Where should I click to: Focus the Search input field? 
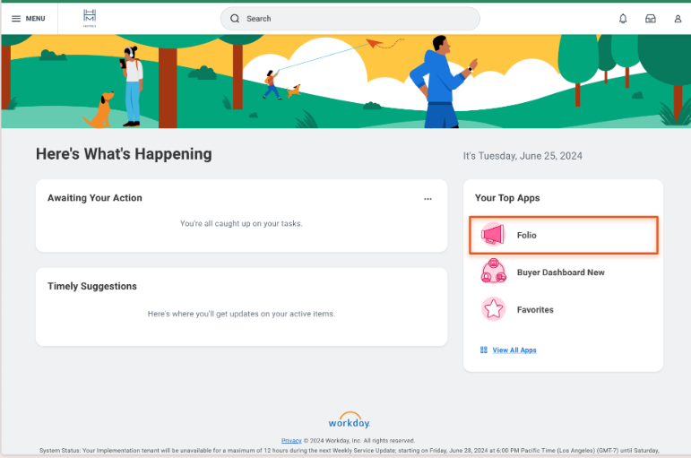350,19
